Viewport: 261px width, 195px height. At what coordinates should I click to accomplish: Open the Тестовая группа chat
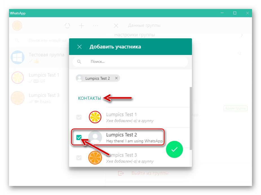39,57
